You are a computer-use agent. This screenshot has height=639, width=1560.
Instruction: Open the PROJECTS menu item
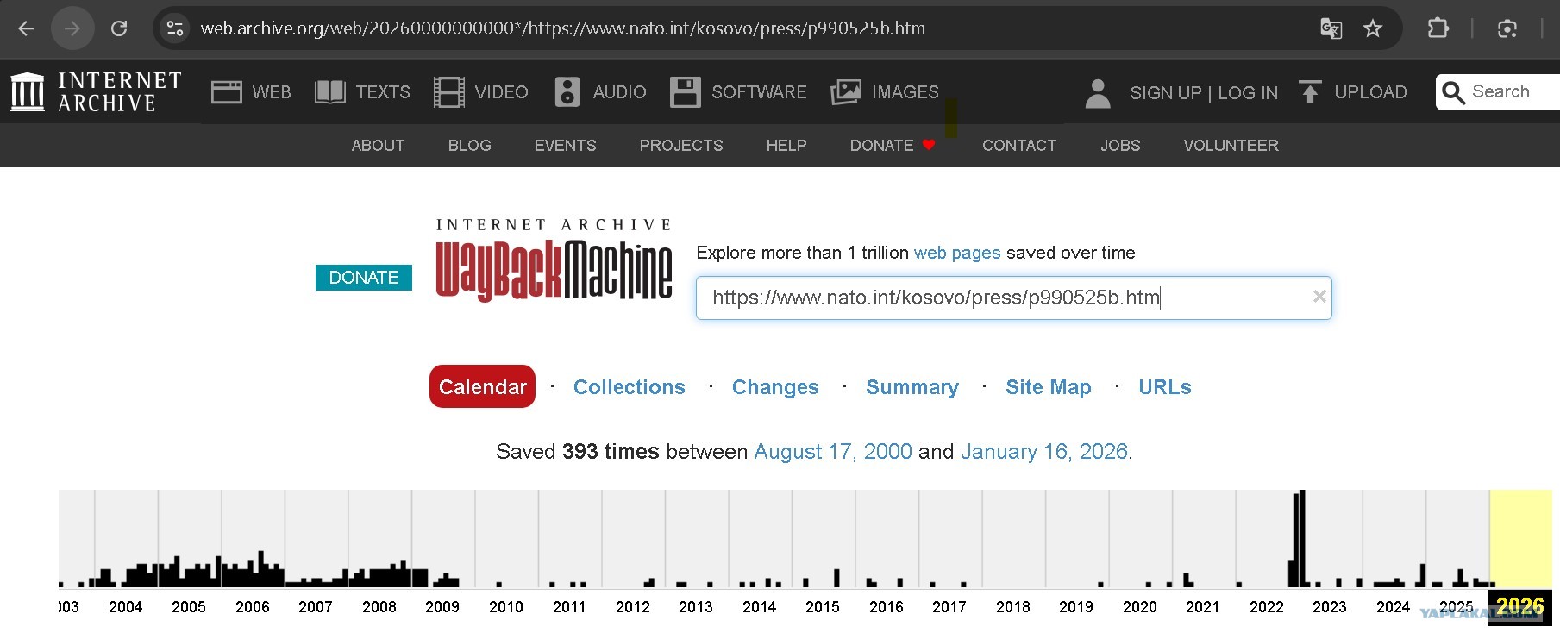click(681, 146)
